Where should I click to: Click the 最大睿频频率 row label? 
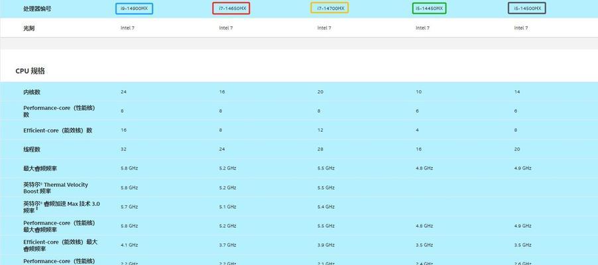40,168
